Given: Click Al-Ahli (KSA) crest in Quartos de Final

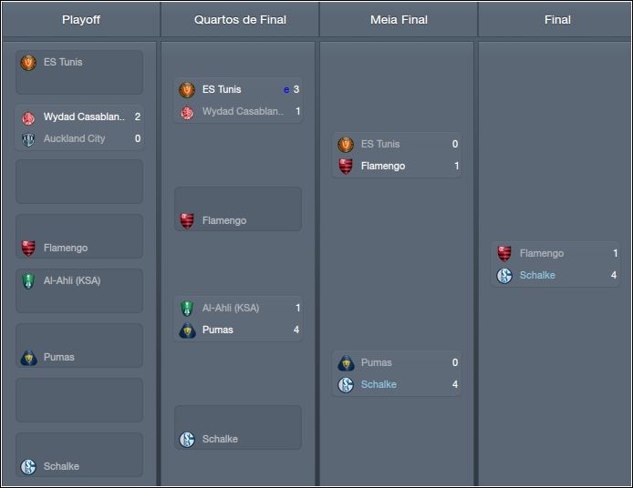Looking at the screenshot, I should coord(187,309).
